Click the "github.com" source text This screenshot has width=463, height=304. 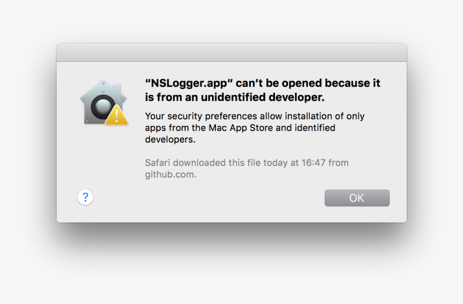[170, 174]
